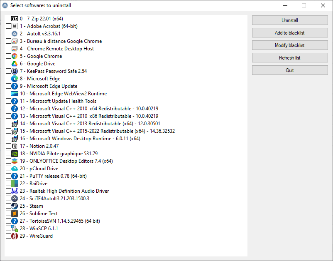Click the Quit button
This screenshot has height=261, width=333.
(x=290, y=70)
